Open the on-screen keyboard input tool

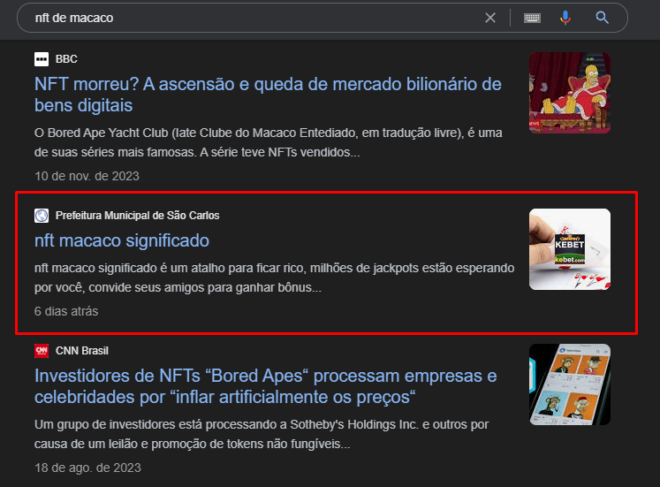tap(532, 18)
